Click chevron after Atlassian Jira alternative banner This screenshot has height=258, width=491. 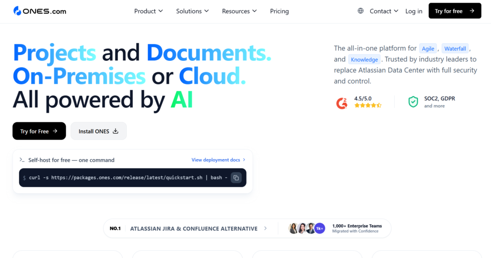(x=265, y=228)
